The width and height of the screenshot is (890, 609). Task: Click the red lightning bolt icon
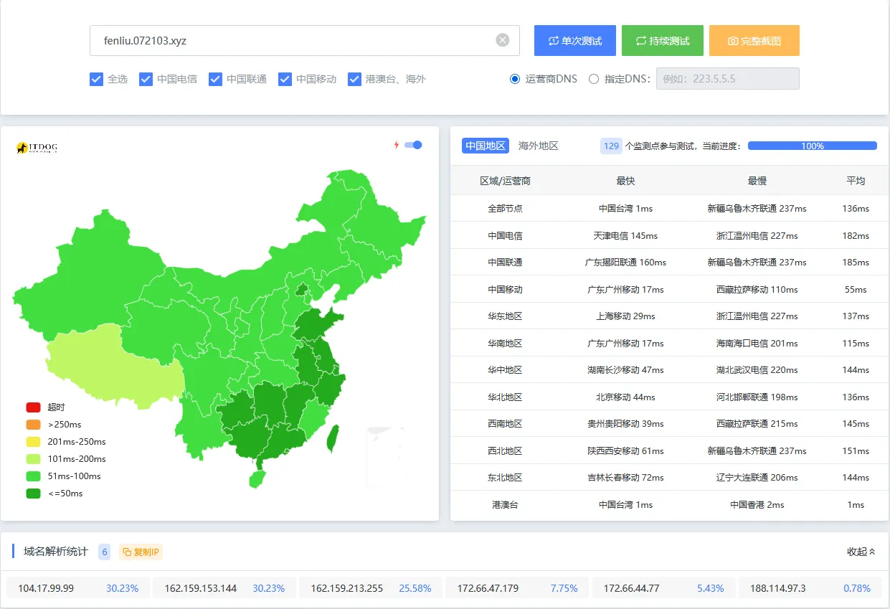tap(396, 145)
